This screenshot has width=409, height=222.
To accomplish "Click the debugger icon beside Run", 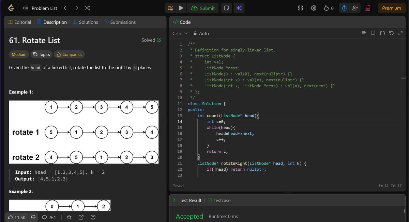I will click(x=170, y=8).
